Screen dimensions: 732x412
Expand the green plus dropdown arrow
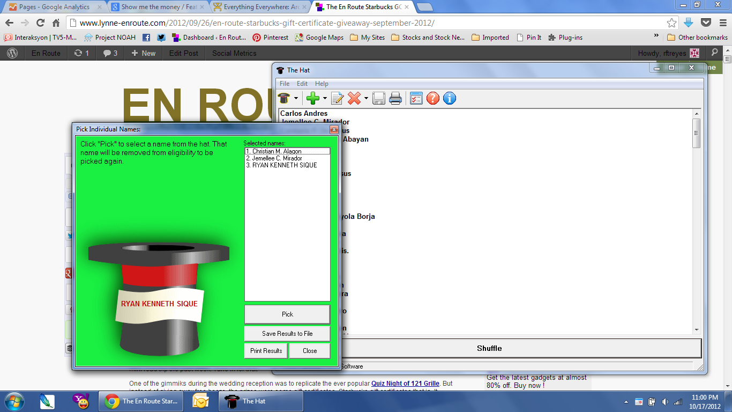(325, 98)
